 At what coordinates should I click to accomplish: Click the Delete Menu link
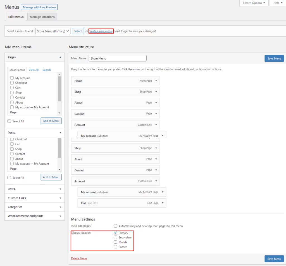pyautogui.click(x=79, y=258)
